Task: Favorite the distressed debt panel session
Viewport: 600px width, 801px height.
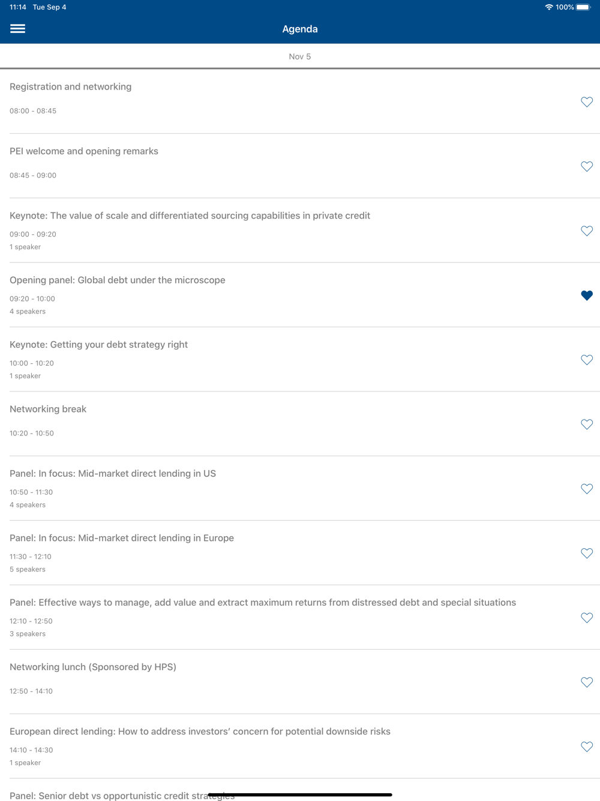Action: tap(587, 618)
